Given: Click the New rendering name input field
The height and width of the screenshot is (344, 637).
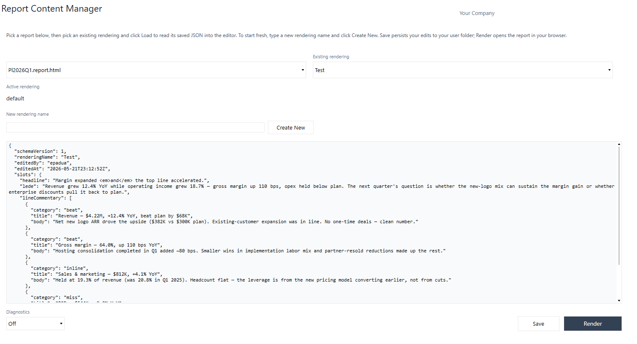Looking at the screenshot, I should click(135, 127).
